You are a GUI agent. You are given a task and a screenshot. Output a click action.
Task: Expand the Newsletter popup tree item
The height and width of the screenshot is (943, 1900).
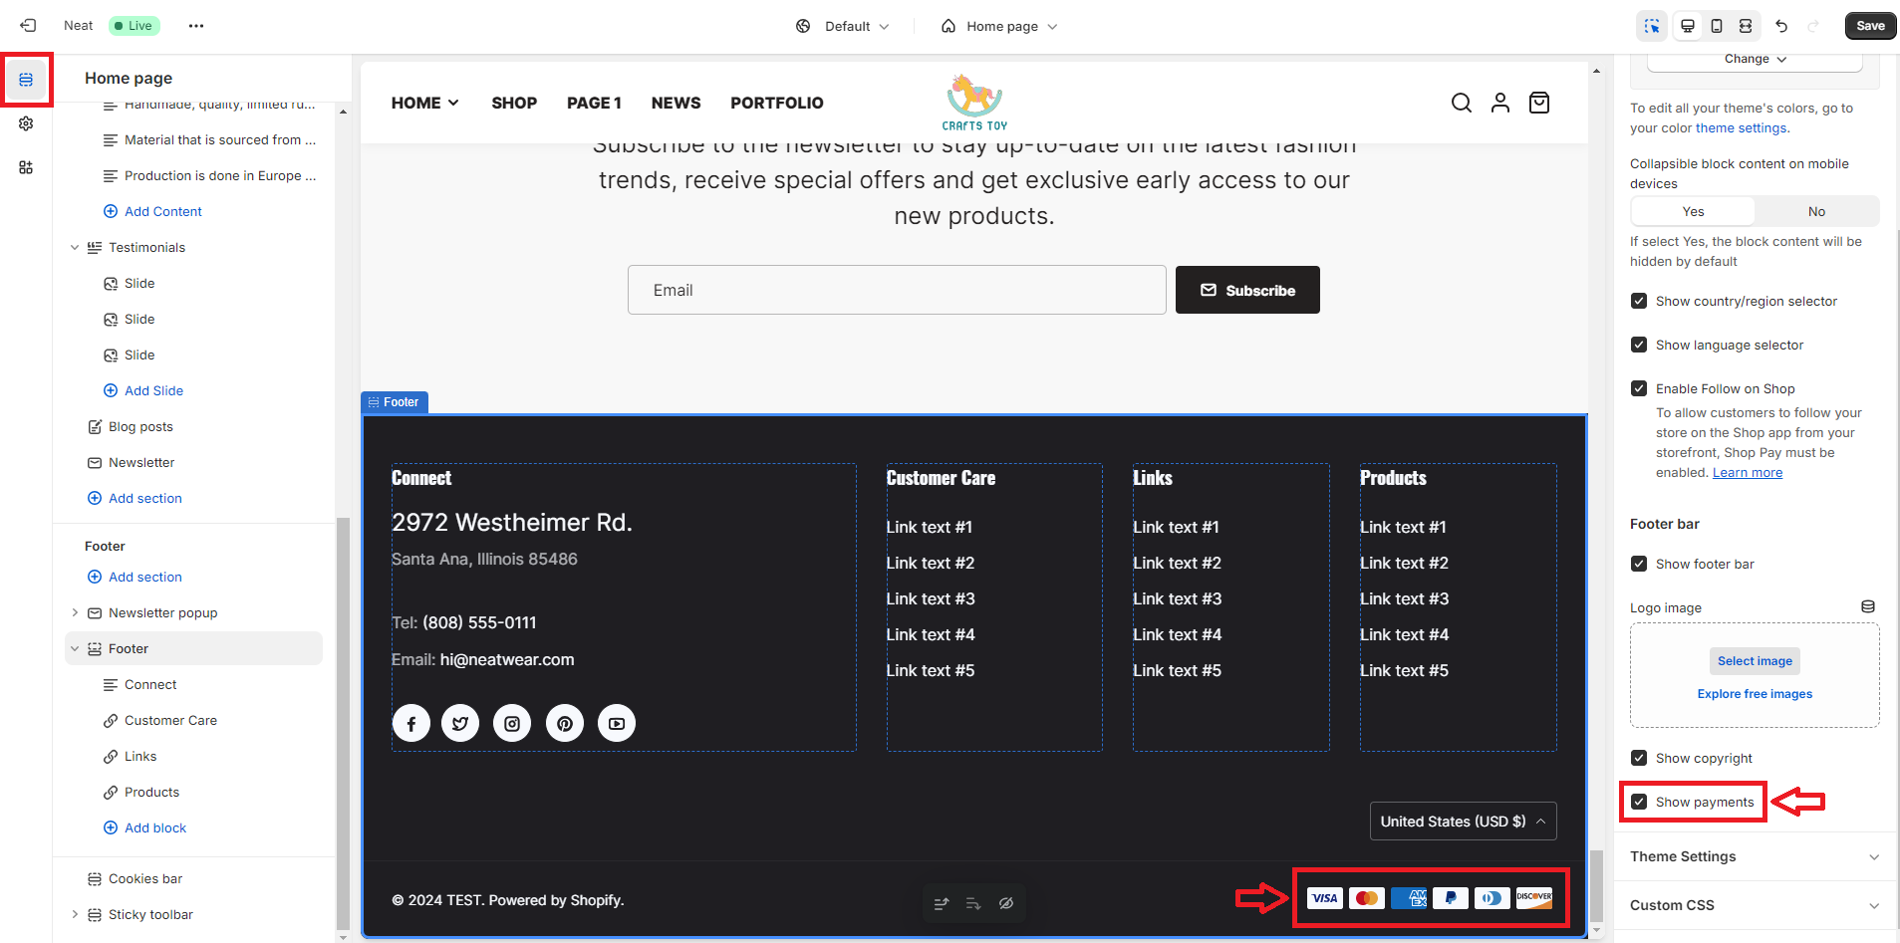[x=76, y=612]
